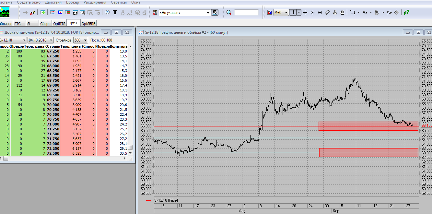The width and height of the screenshot is (432, 214).
Task: Click the four-arrow move chart tool
Action: pos(306,12)
